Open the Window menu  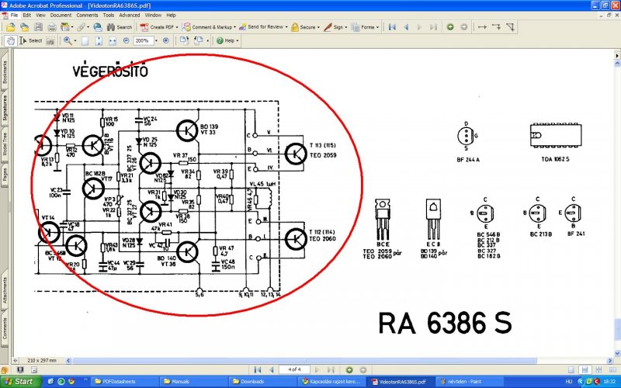click(x=153, y=15)
